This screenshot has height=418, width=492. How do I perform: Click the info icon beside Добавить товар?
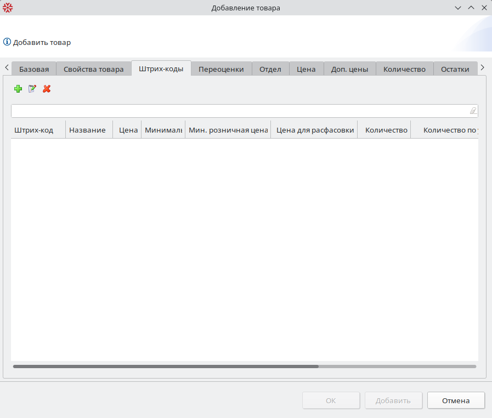coord(7,42)
